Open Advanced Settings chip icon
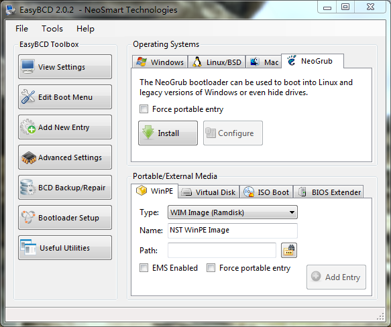Viewport: 391px width, 327px height. pos(29,157)
